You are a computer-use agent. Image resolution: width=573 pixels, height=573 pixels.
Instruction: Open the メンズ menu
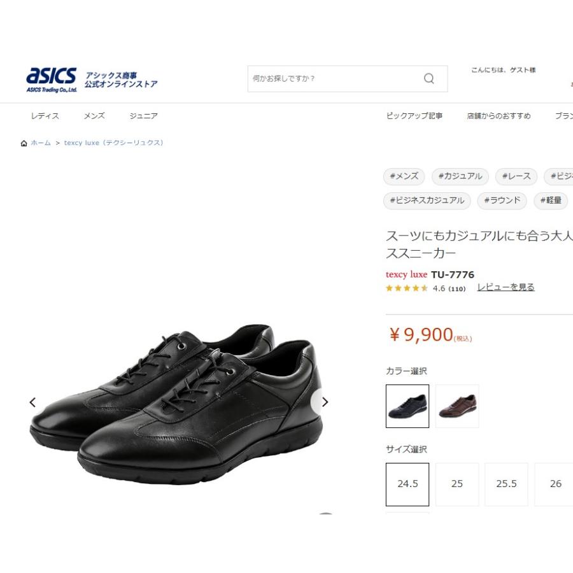[94, 116]
